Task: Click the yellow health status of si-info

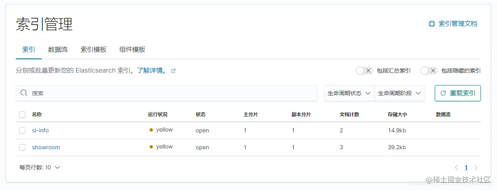Action: 161,130
